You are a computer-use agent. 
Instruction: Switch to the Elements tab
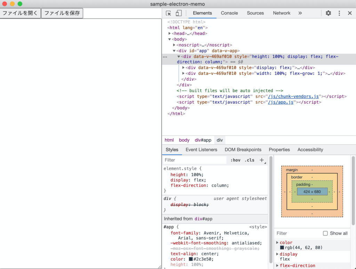click(202, 13)
